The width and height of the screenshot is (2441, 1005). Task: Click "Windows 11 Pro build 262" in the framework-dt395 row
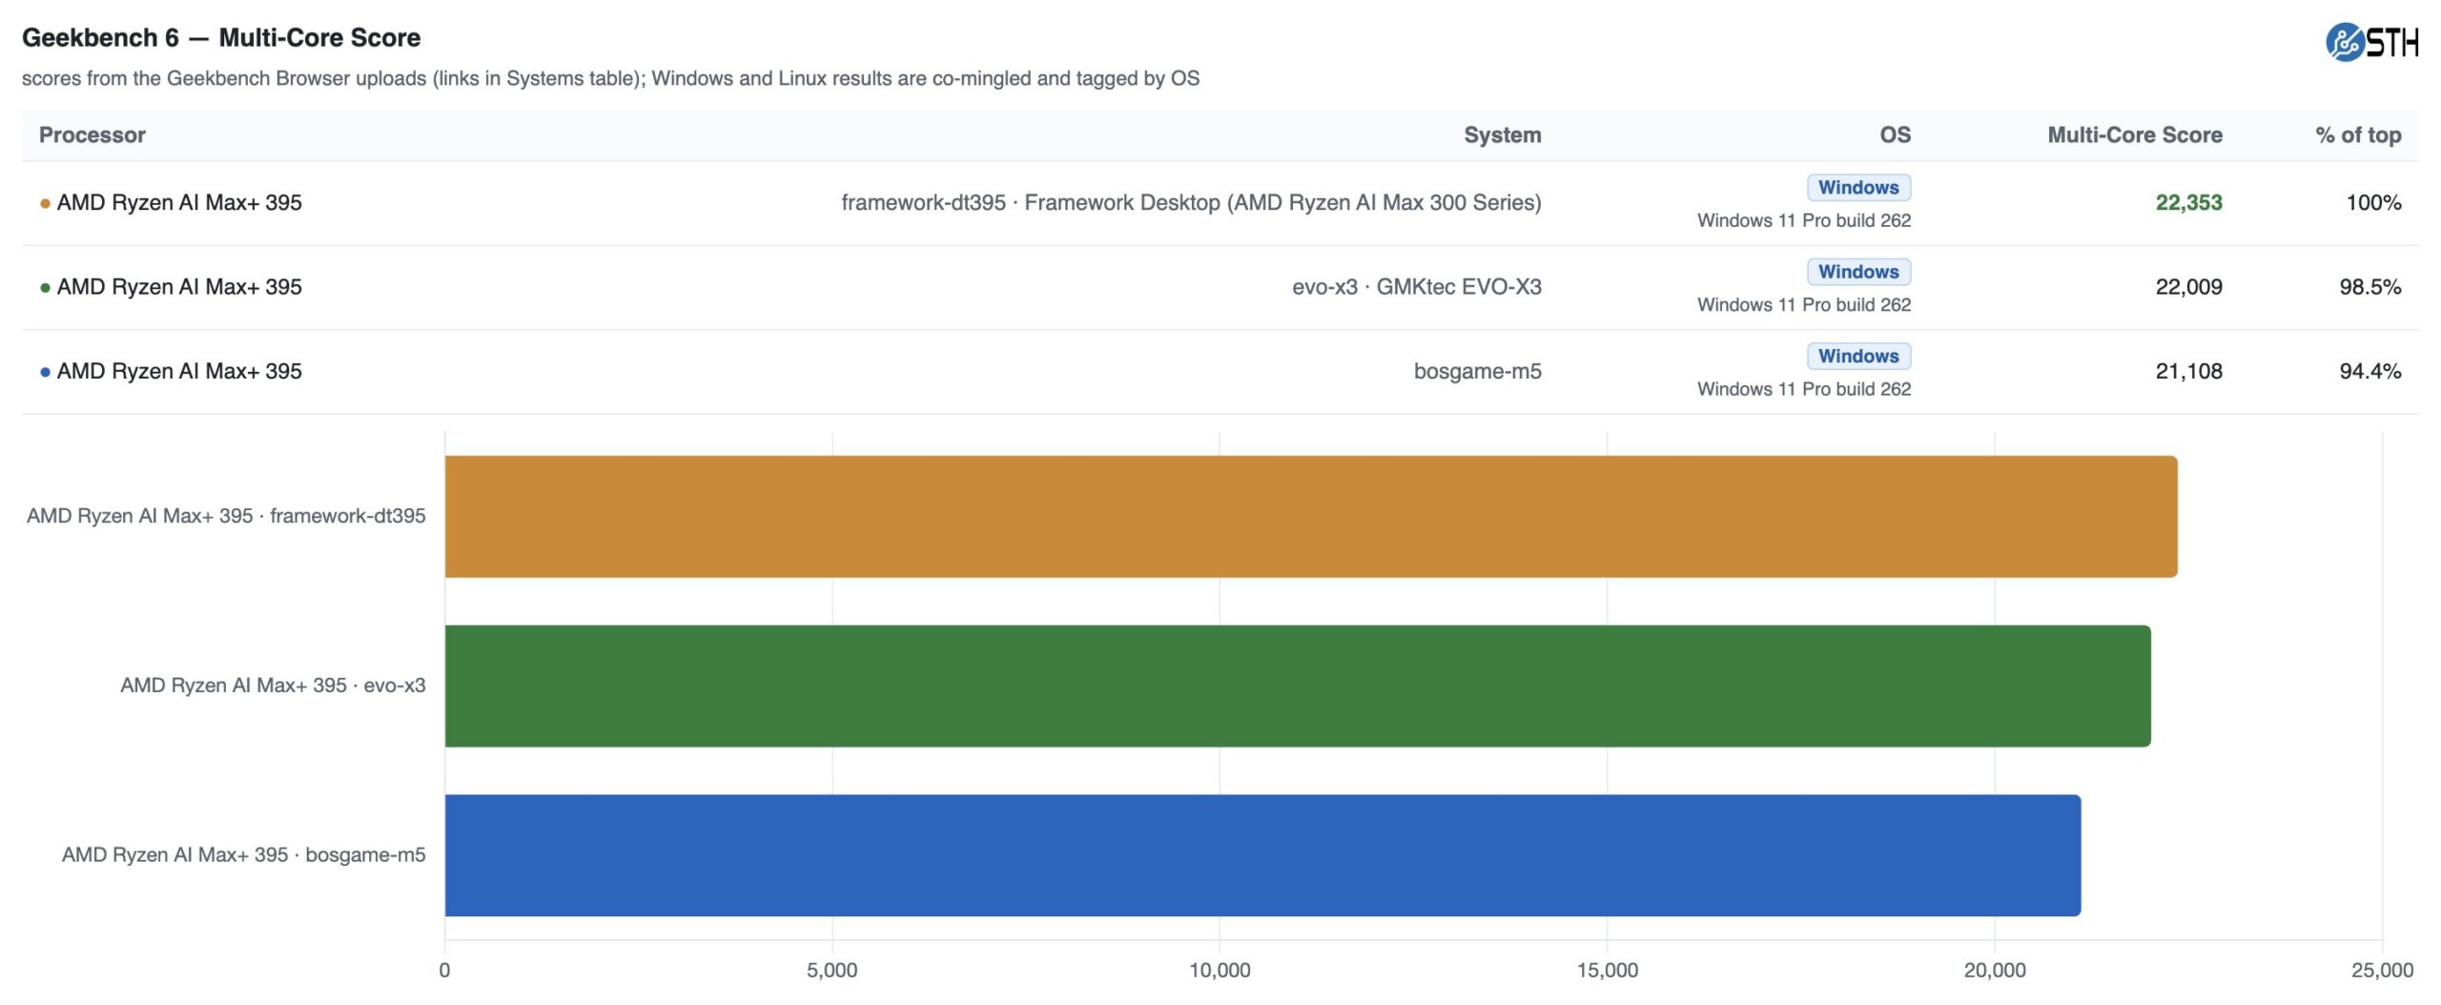1804,220
